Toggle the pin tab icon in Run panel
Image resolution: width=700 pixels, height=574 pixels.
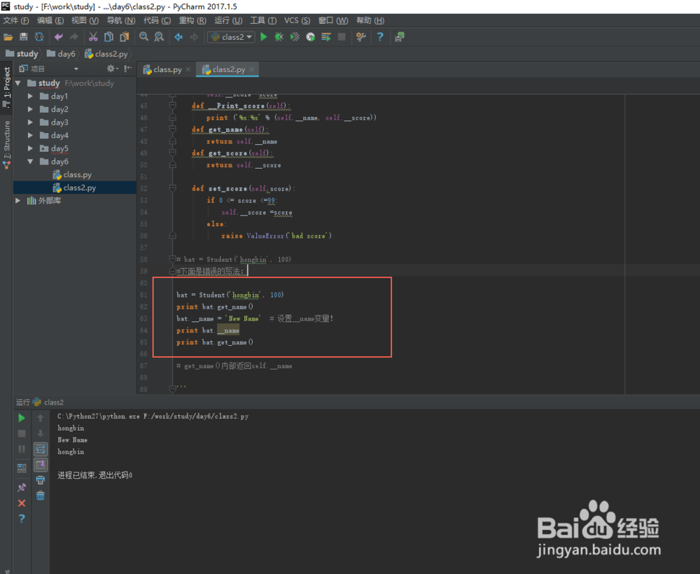tap(22, 487)
